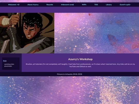View the TOS page

[x=96, y=5]
